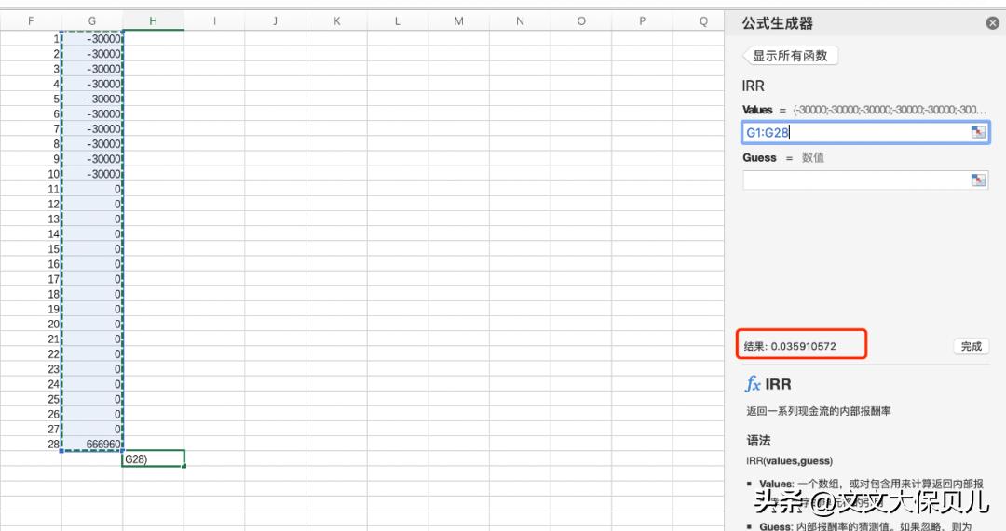
Task: Click the cell with number 28 in column F
Action: (31, 444)
